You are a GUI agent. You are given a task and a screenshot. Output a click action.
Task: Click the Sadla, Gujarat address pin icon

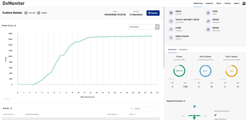[171, 38]
